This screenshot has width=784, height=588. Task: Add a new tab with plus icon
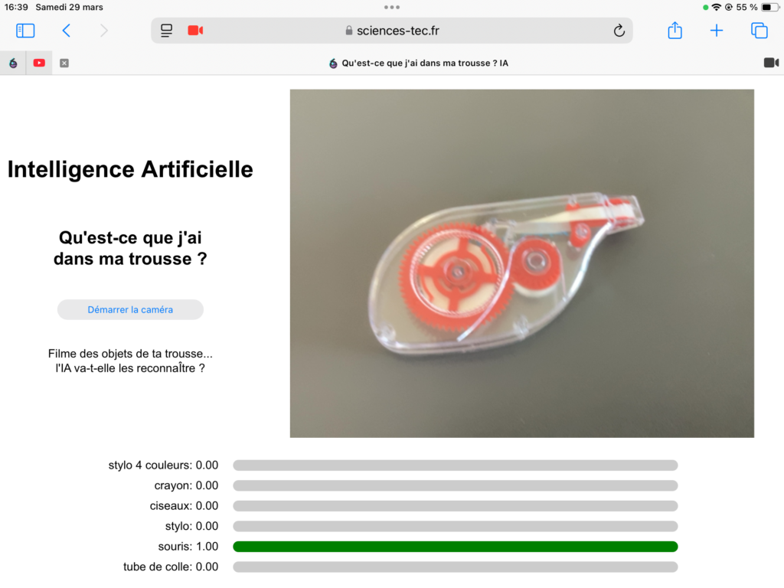point(717,31)
